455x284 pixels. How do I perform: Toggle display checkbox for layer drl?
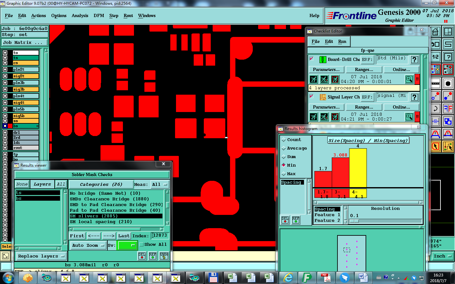(5, 133)
